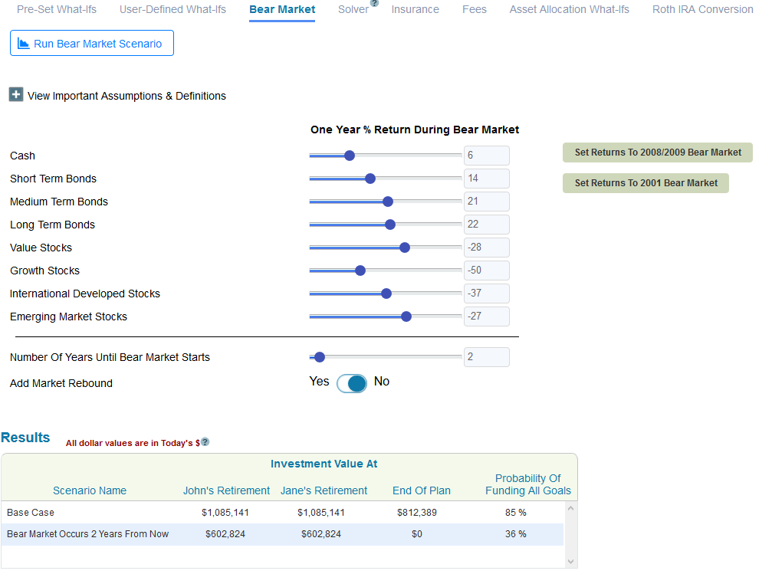Viewport: 772px width, 574px height.
Task: Click the help icon beside Today's $ note
Action: [x=205, y=442]
